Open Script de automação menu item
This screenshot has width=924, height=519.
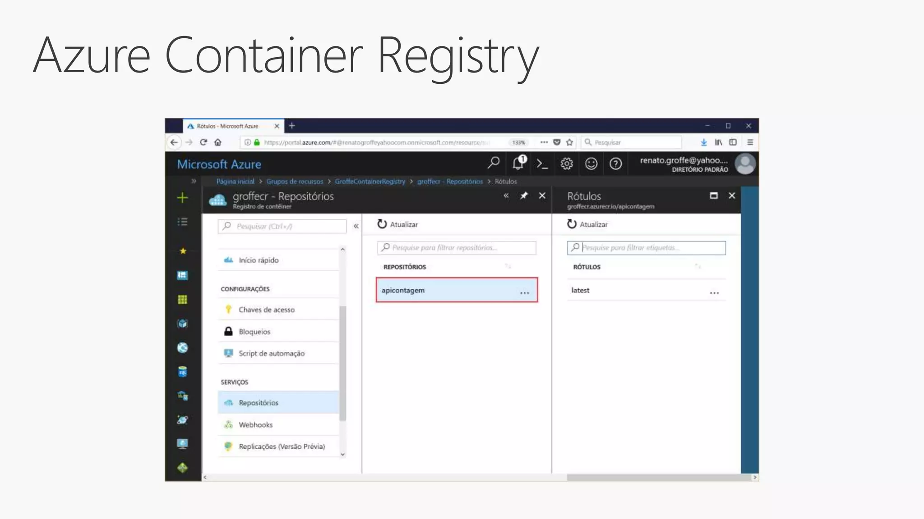point(278,353)
